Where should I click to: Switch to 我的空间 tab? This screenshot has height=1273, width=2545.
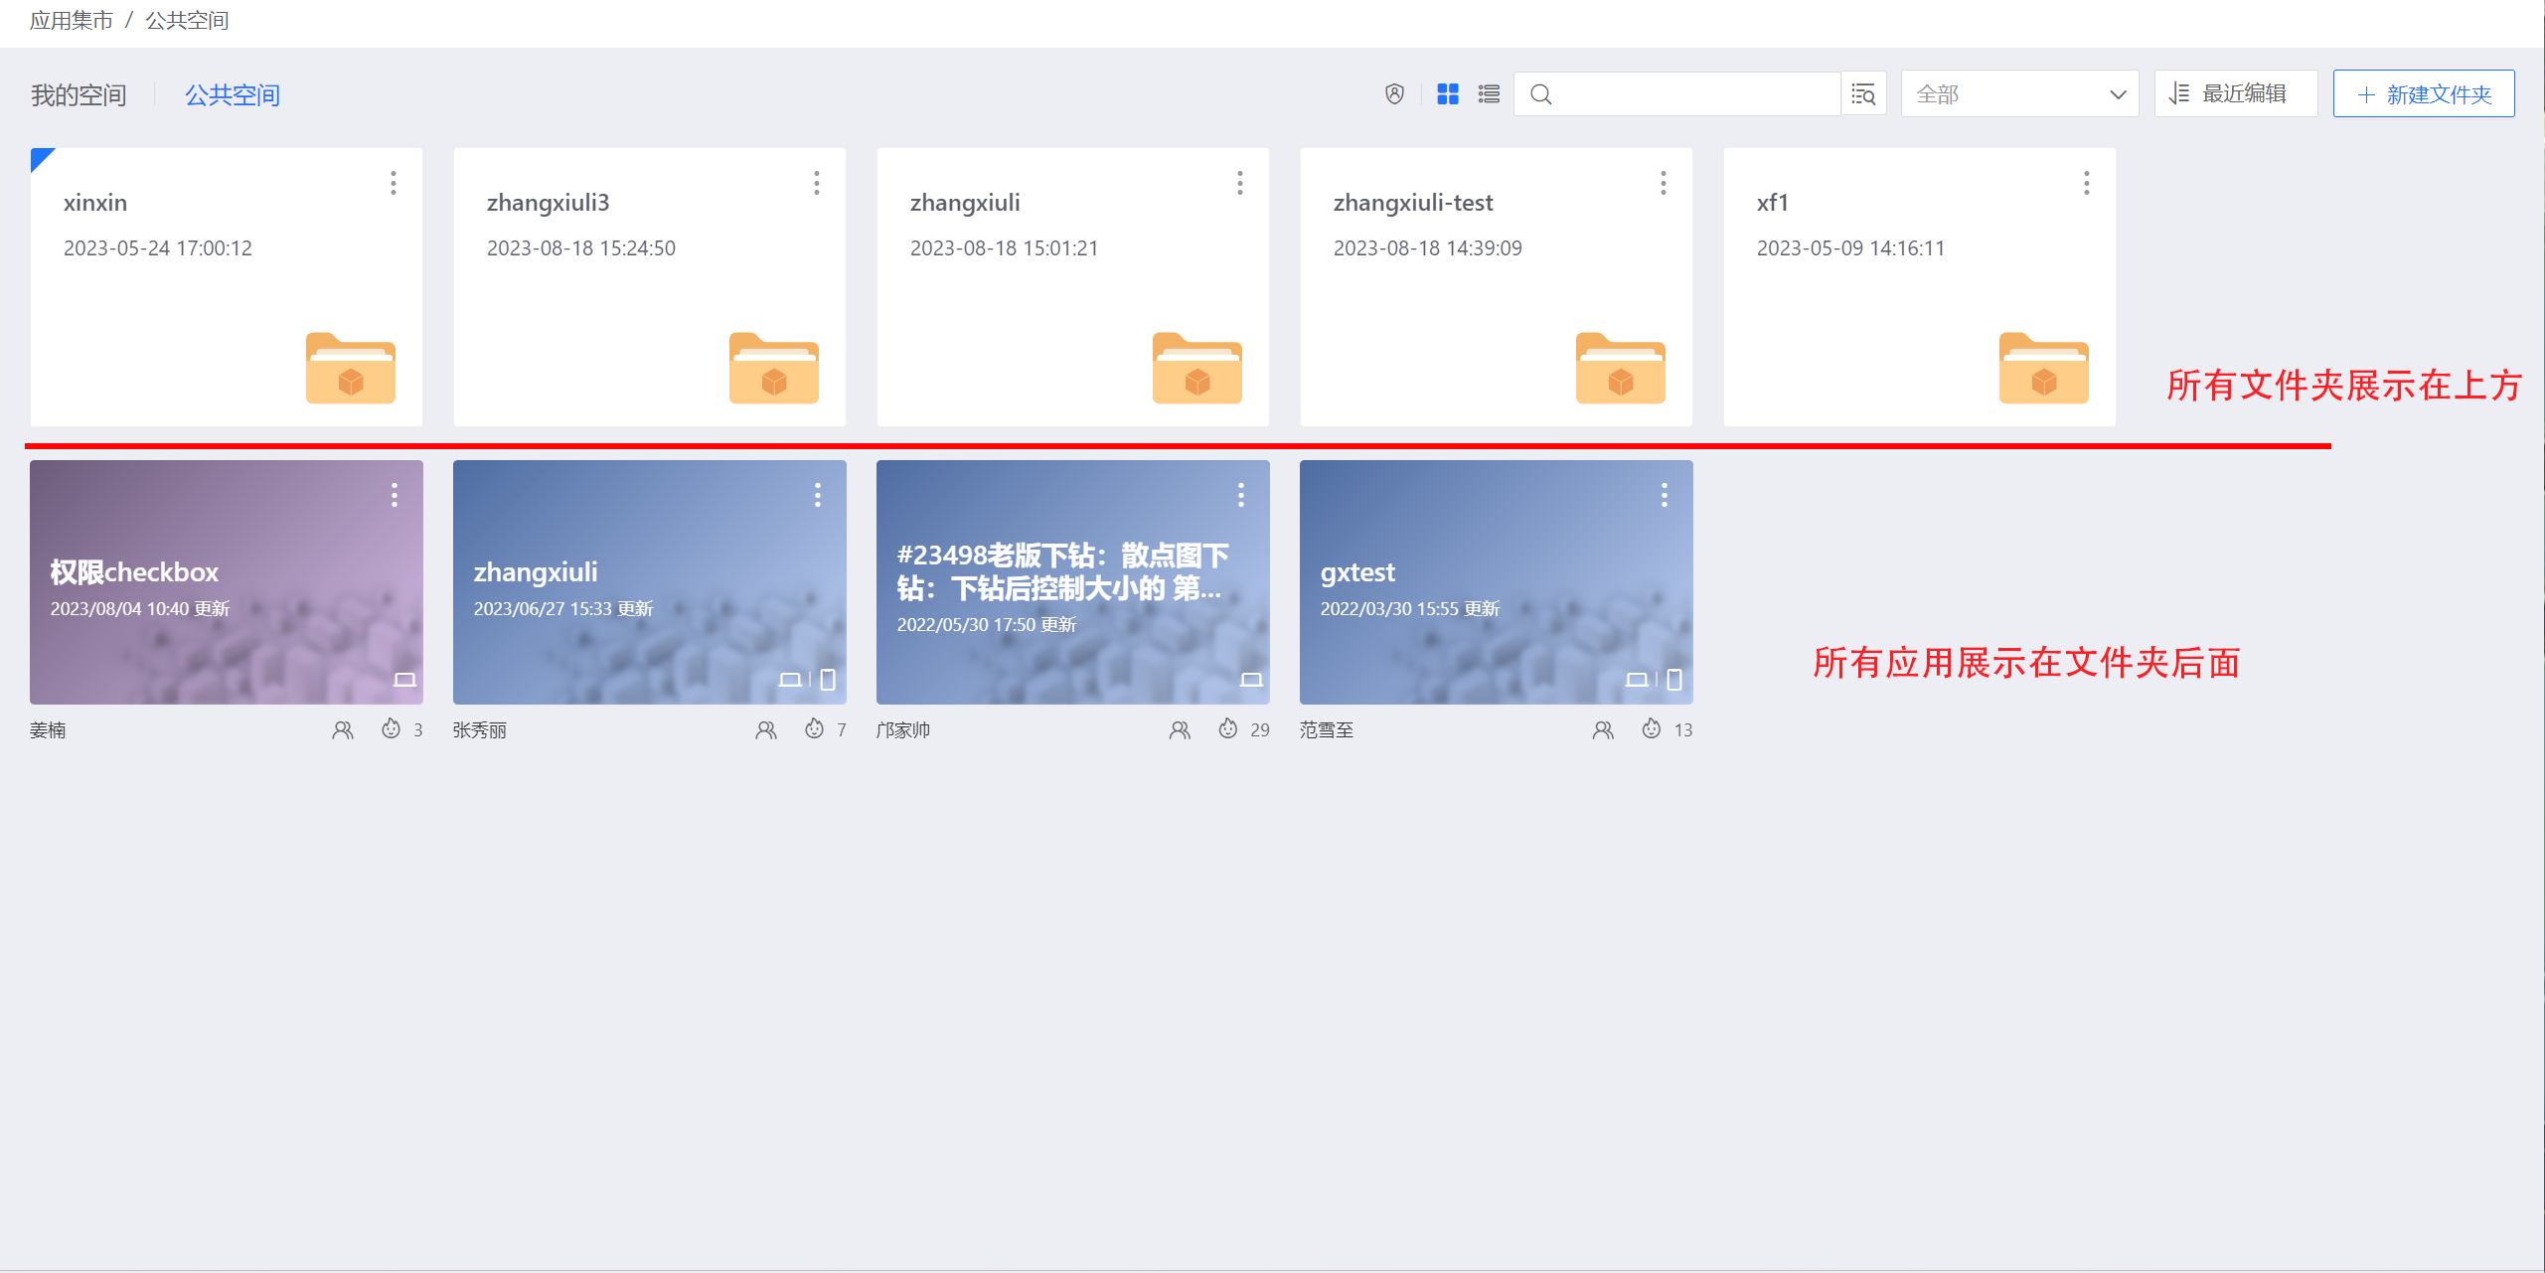coord(79,95)
